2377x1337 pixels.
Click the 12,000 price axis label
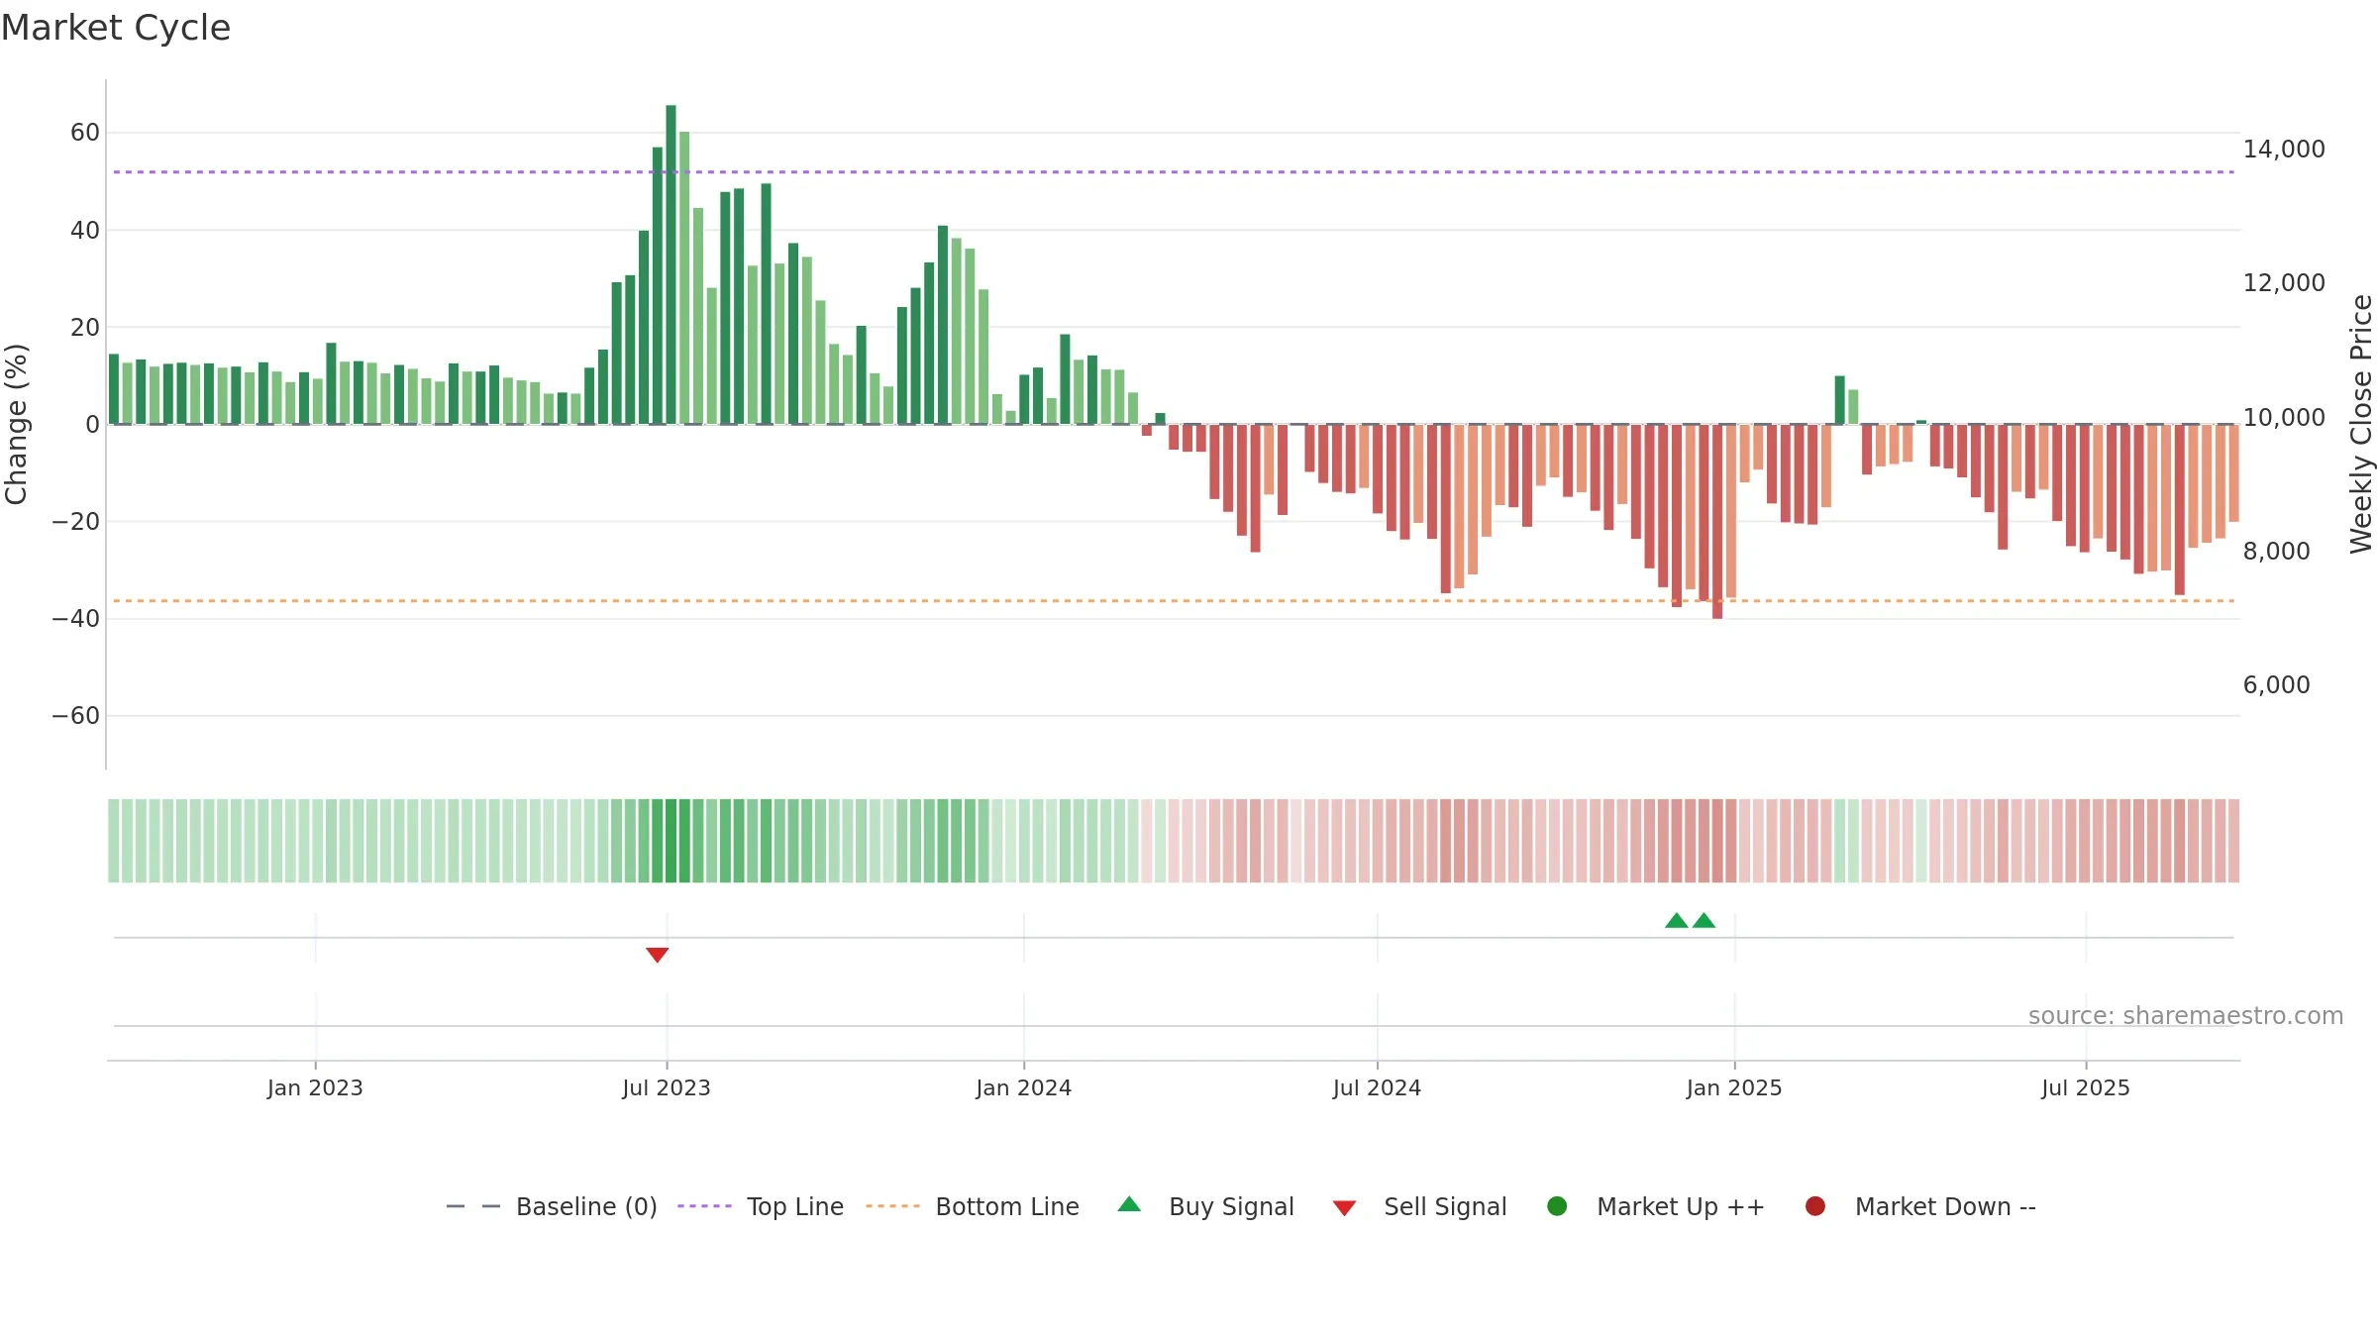(2284, 282)
